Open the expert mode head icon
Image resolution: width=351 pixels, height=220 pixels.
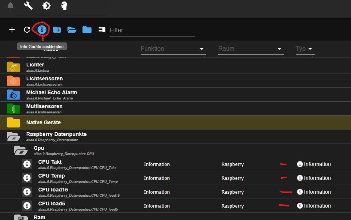[x=64, y=6]
